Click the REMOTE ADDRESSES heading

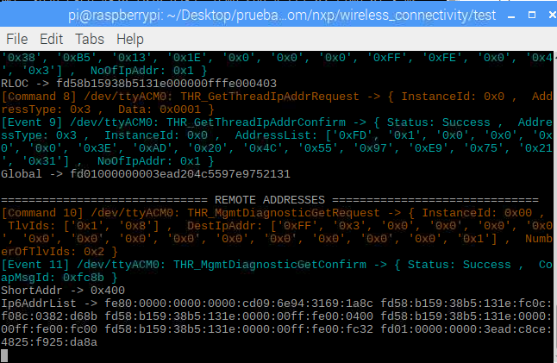point(270,200)
